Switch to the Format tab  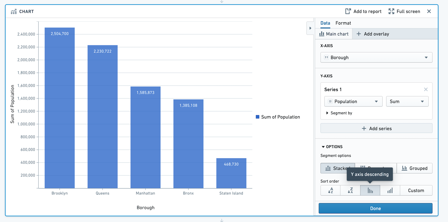343,23
